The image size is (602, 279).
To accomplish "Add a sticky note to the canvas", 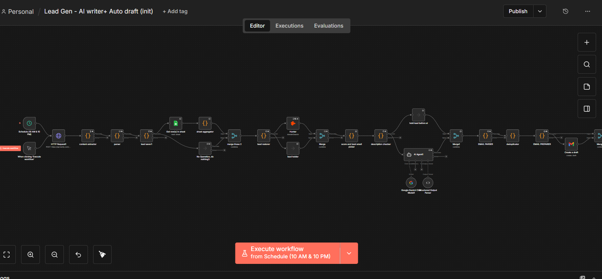I will [x=587, y=87].
